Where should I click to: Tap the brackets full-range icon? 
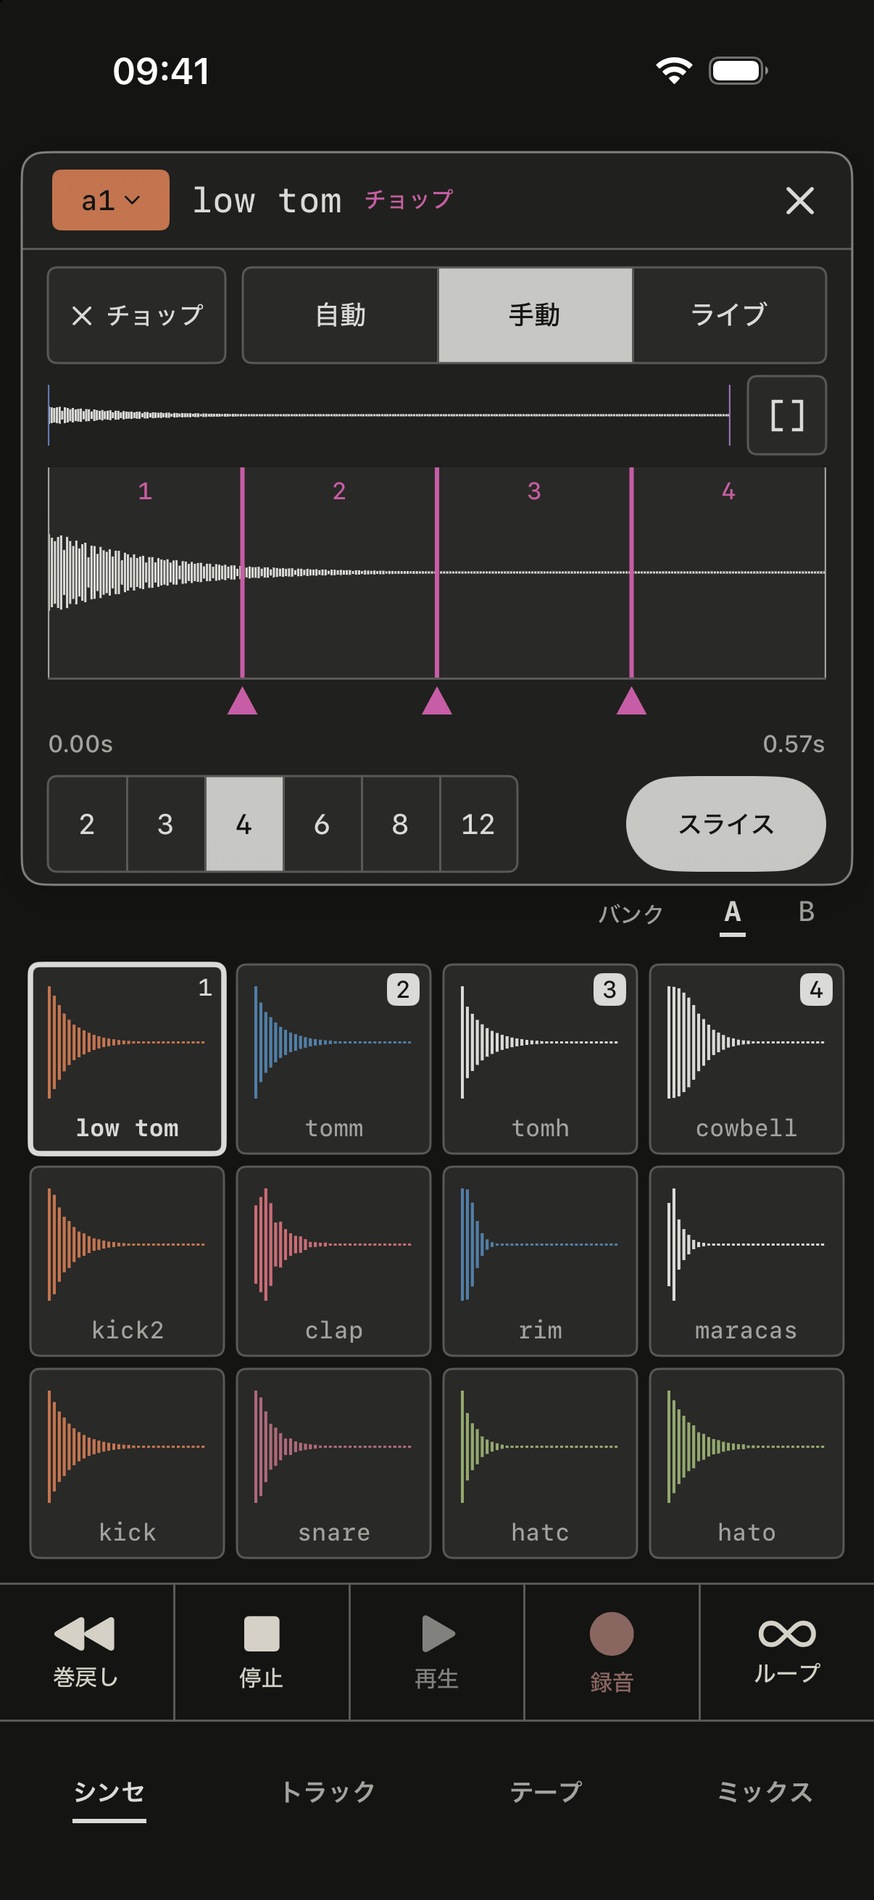[786, 415]
